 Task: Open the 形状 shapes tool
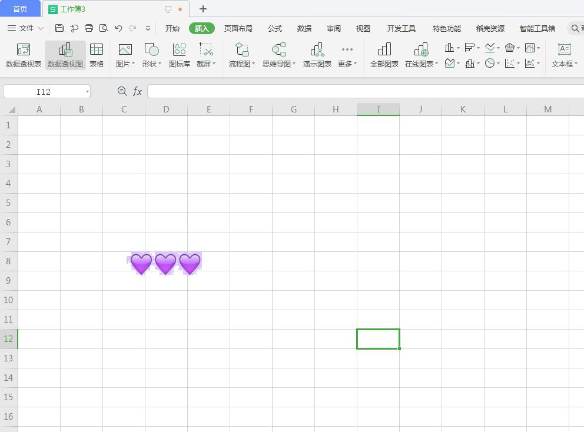tap(151, 55)
